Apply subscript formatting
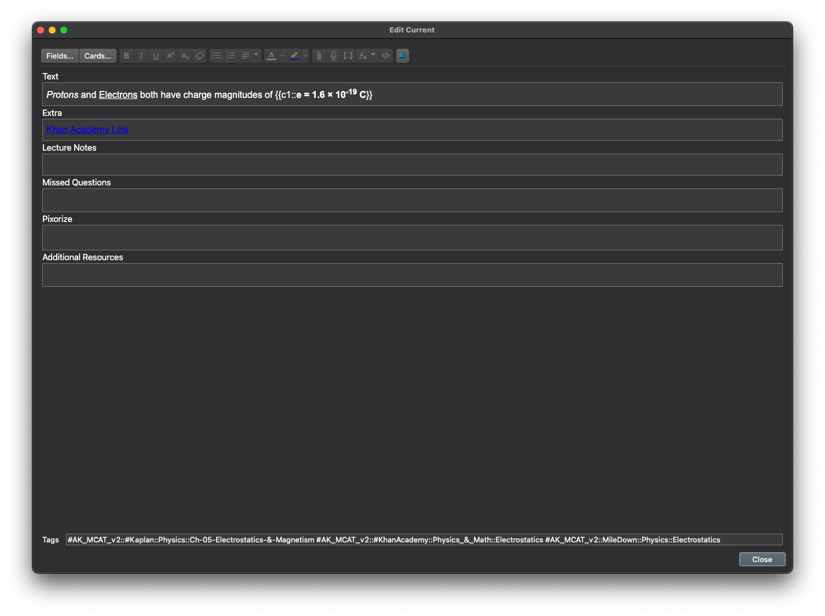The image size is (825, 616). pyautogui.click(x=185, y=56)
